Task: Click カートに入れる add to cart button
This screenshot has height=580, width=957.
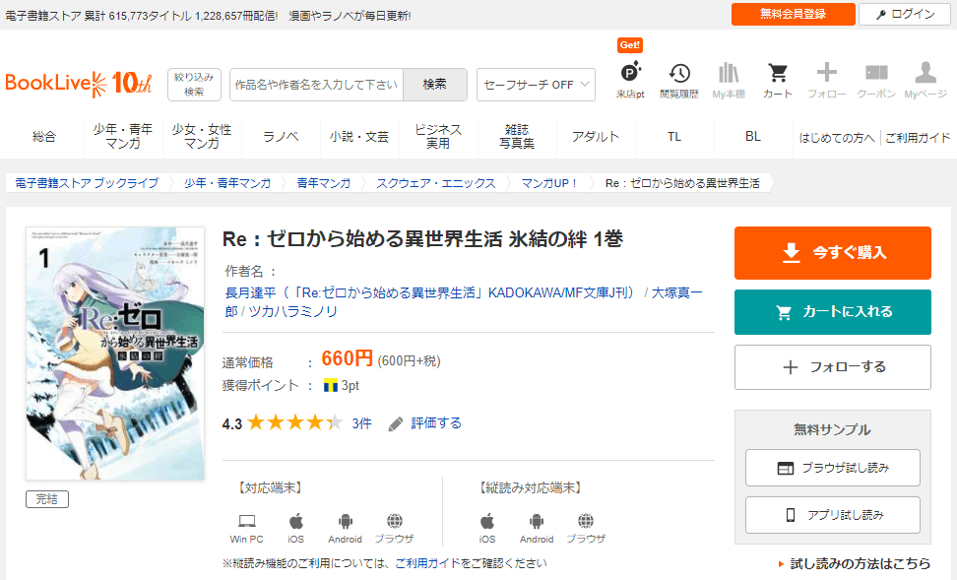Action: [833, 312]
